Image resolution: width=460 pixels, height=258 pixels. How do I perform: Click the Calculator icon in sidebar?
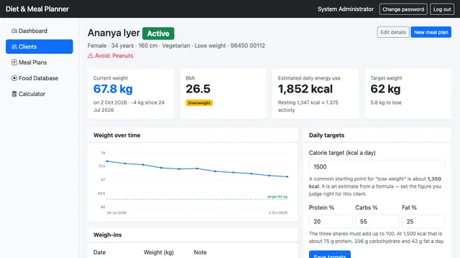point(14,94)
